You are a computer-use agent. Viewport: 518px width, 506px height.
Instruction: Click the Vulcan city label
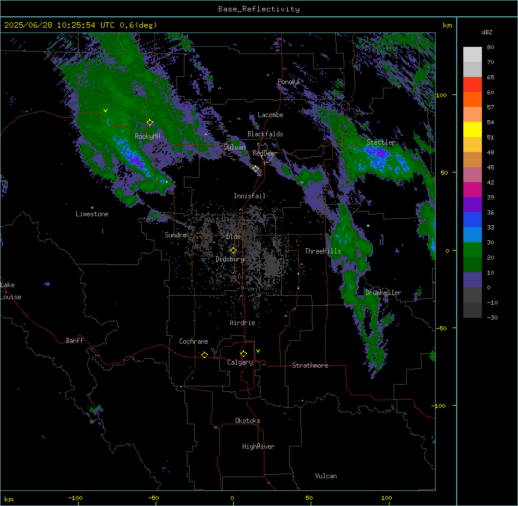[x=326, y=476]
